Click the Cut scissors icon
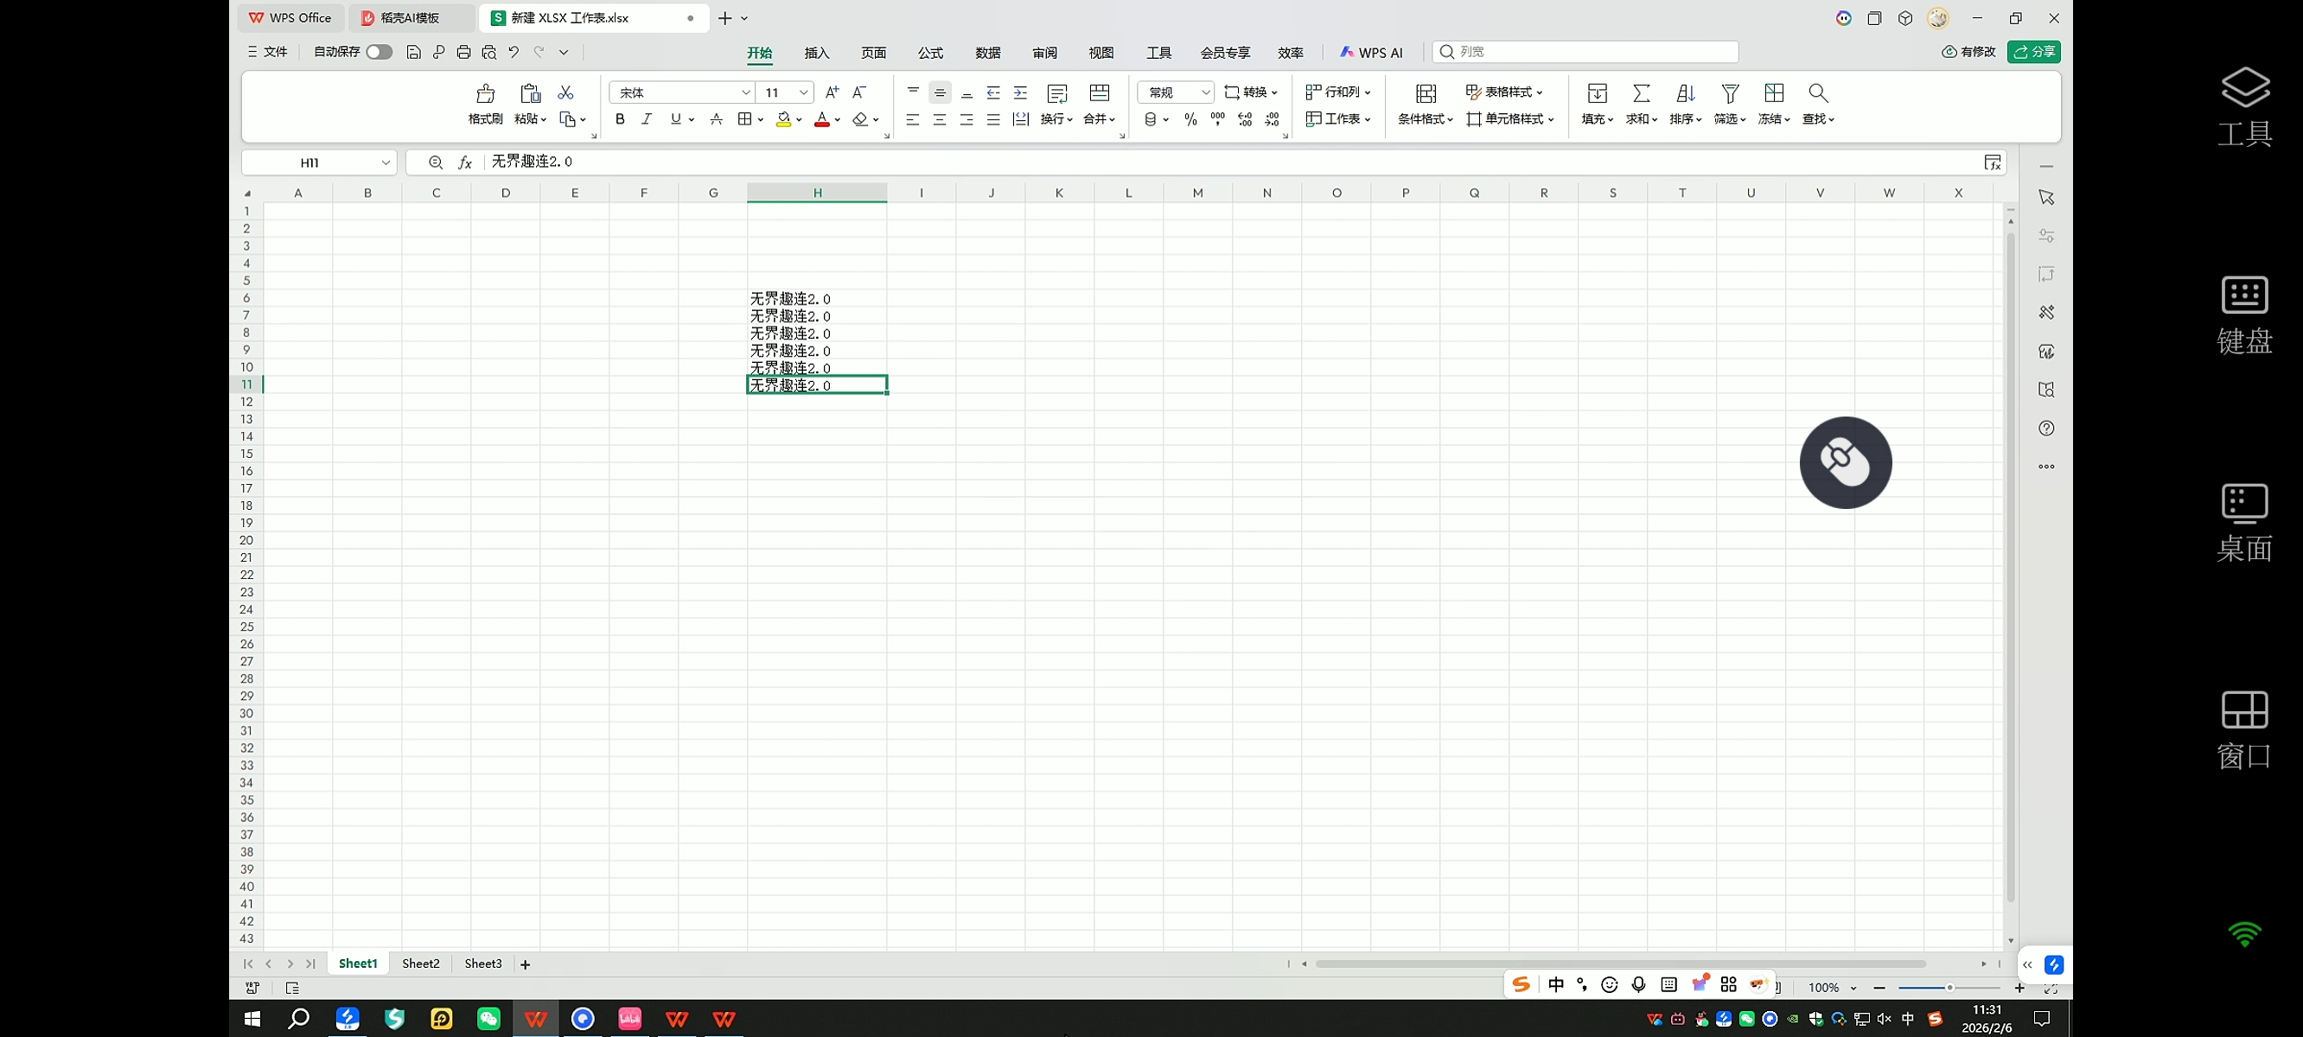 click(x=565, y=93)
